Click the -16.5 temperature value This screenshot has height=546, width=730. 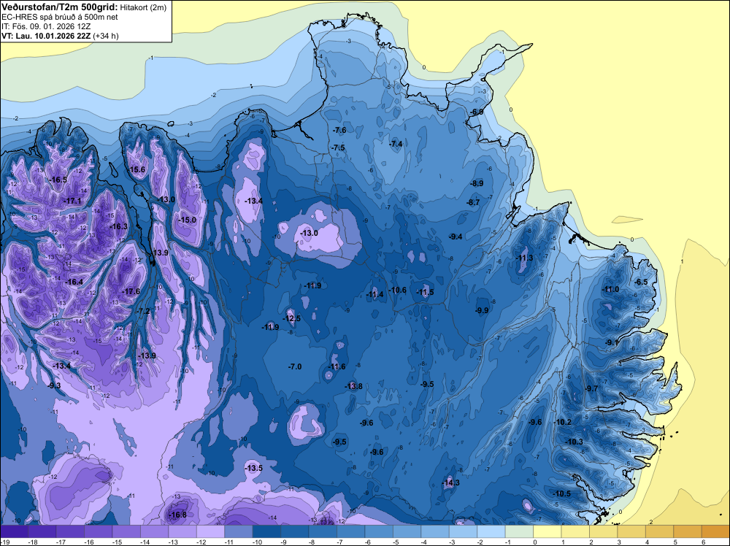coord(58,180)
